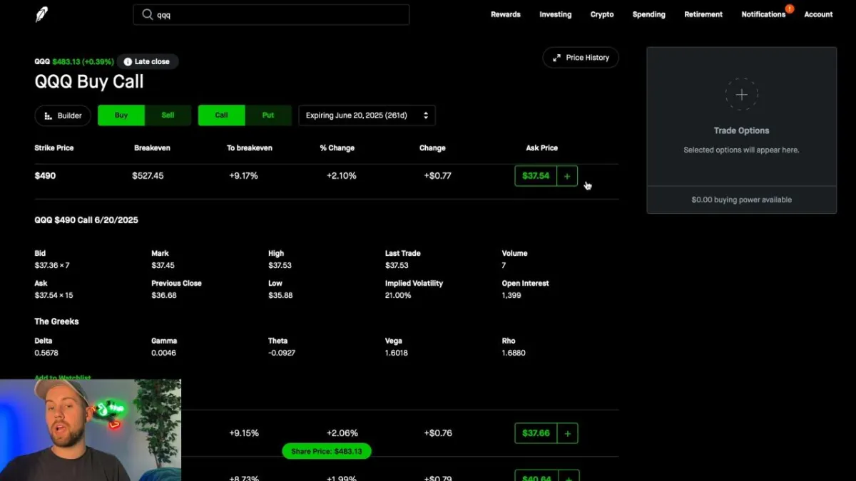Click the large plus circle in Trade Options

[x=741, y=94]
